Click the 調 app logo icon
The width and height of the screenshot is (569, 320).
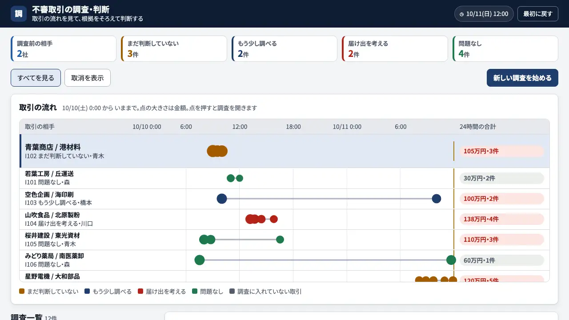[19, 14]
